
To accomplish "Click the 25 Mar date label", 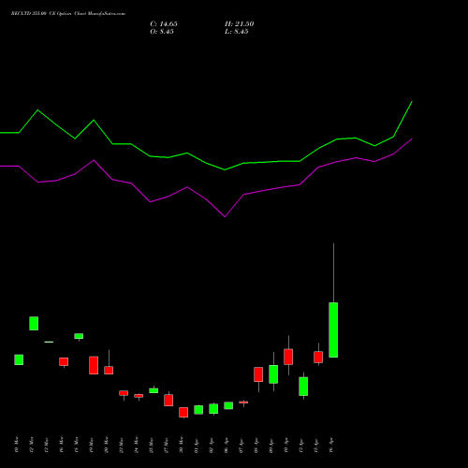I will coord(152,445).
